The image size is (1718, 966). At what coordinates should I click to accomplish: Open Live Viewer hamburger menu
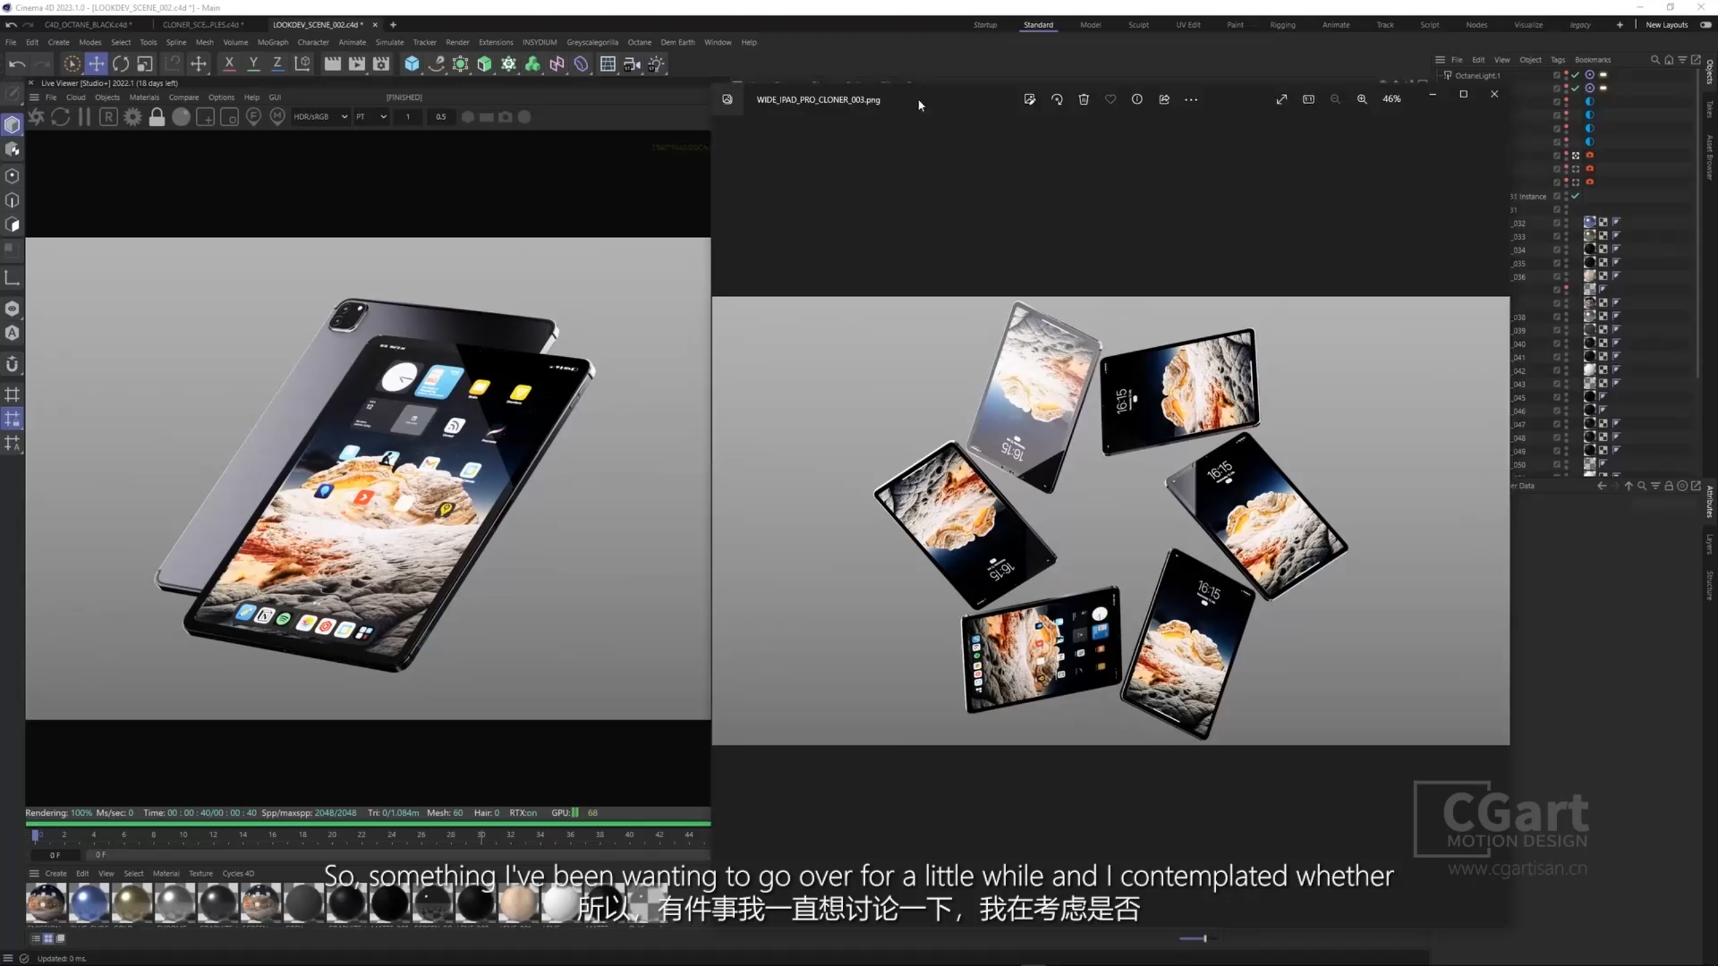34,97
